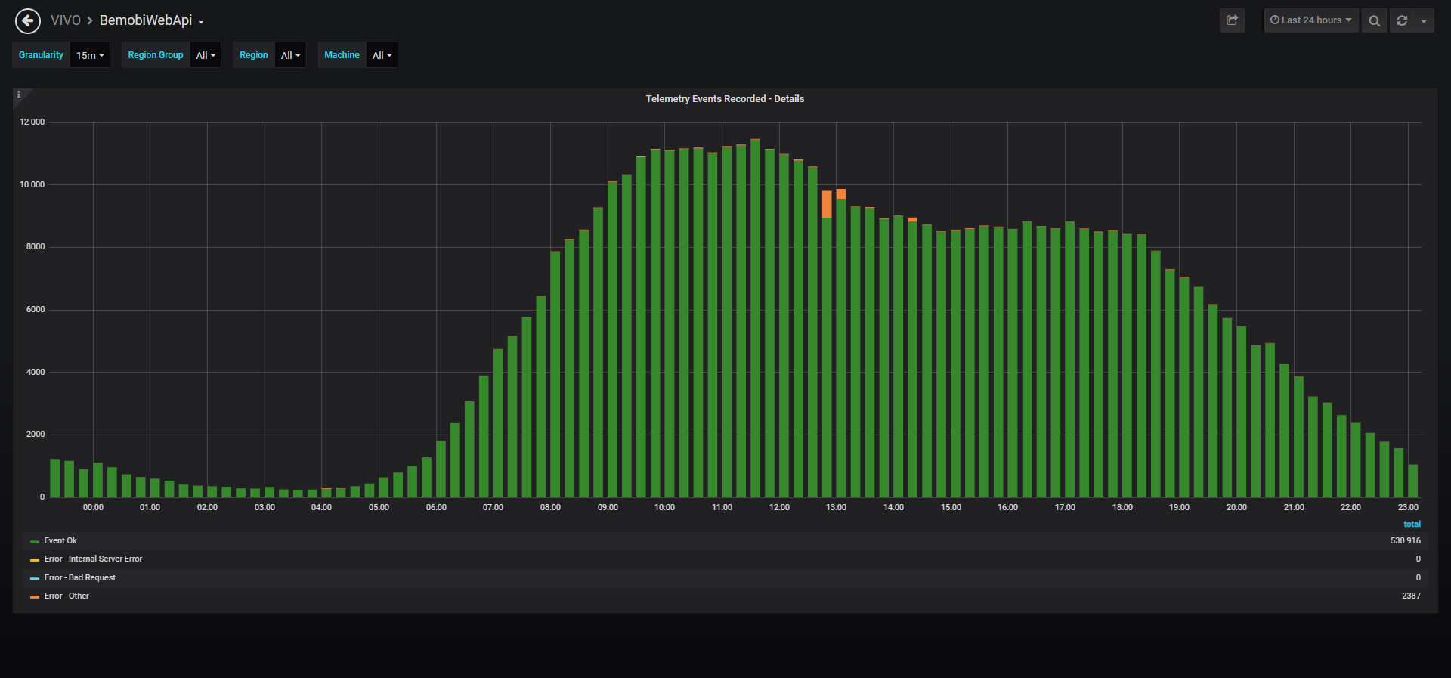Image resolution: width=1451 pixels, height=678 pixels.
Task: Click the 18:00 x-axis time label
Action: (1122, 507)
